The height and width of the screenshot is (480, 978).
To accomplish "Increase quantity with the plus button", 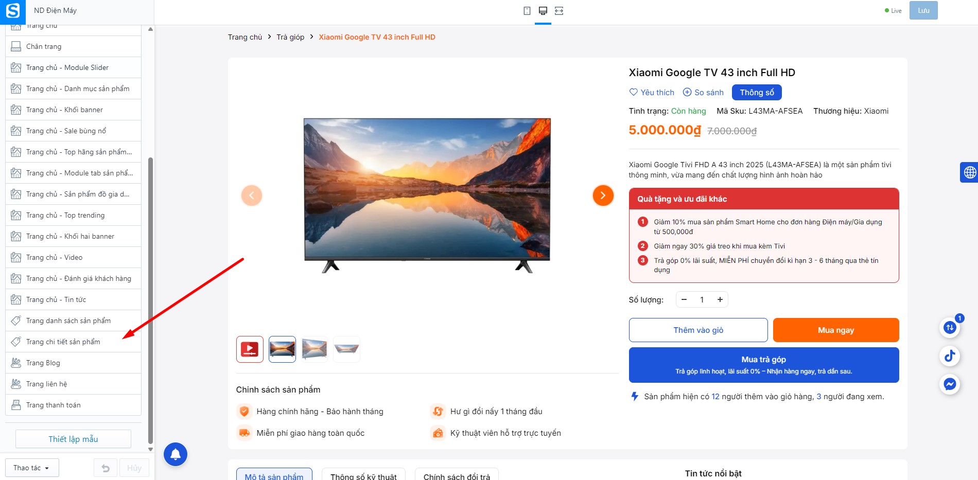I will tap(720, 299).
